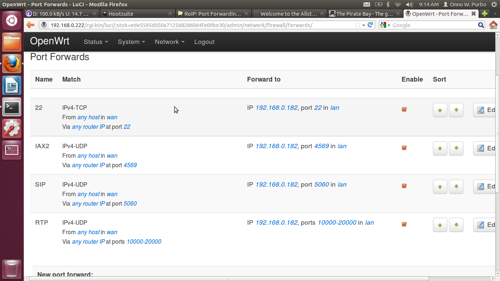This screenshot has height=281, width=500.
Task: Move the SIP rule down
Action: pos(456,187)
